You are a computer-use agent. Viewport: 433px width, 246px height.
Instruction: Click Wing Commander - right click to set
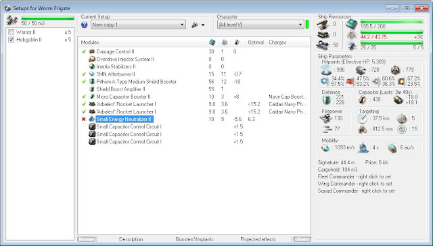pos(355,184)
